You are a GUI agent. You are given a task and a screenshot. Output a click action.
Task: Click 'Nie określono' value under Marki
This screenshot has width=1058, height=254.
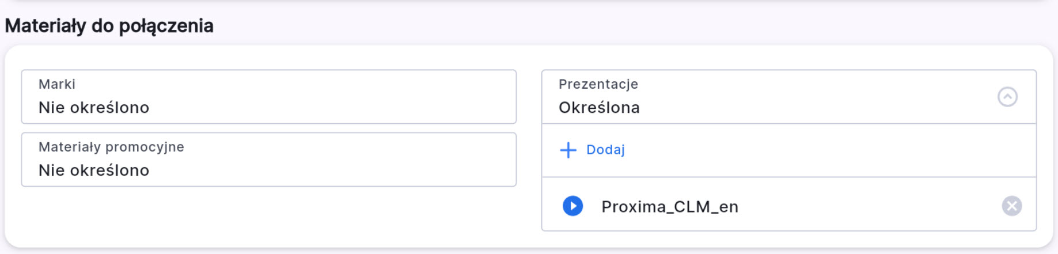pos(94,108)
